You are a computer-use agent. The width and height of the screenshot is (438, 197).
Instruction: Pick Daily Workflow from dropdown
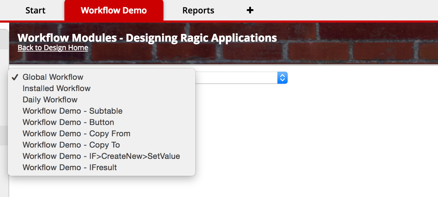pos(102,100)
